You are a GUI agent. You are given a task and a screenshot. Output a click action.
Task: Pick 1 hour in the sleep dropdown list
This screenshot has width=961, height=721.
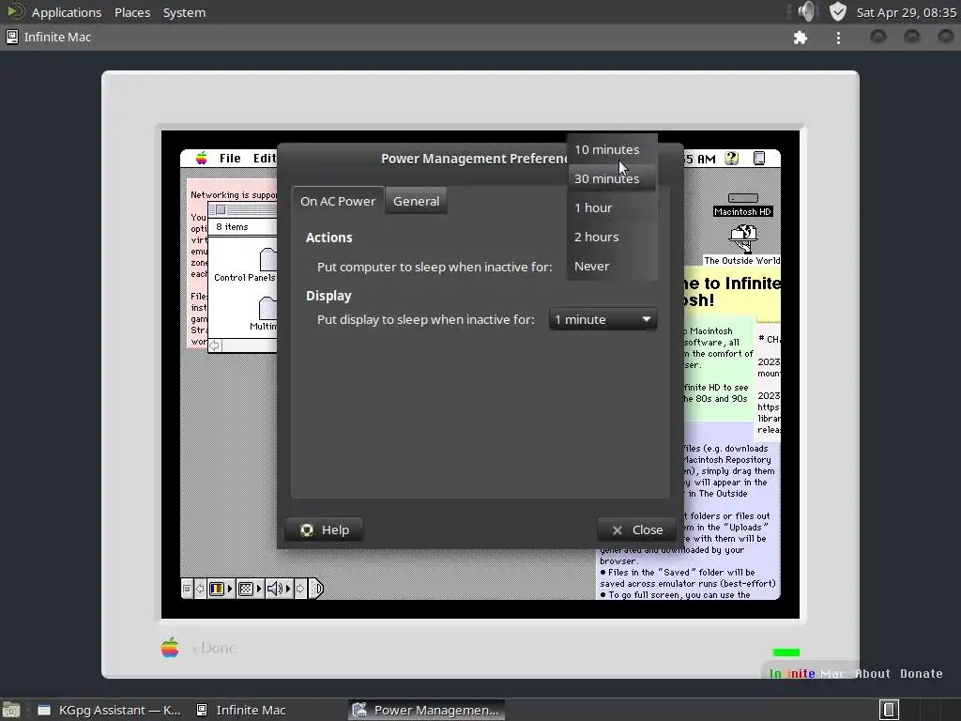[612, 207]
